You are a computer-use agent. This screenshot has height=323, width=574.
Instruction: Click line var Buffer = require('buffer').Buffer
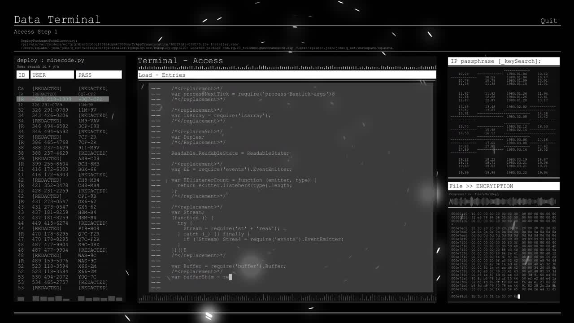[228, 266]
